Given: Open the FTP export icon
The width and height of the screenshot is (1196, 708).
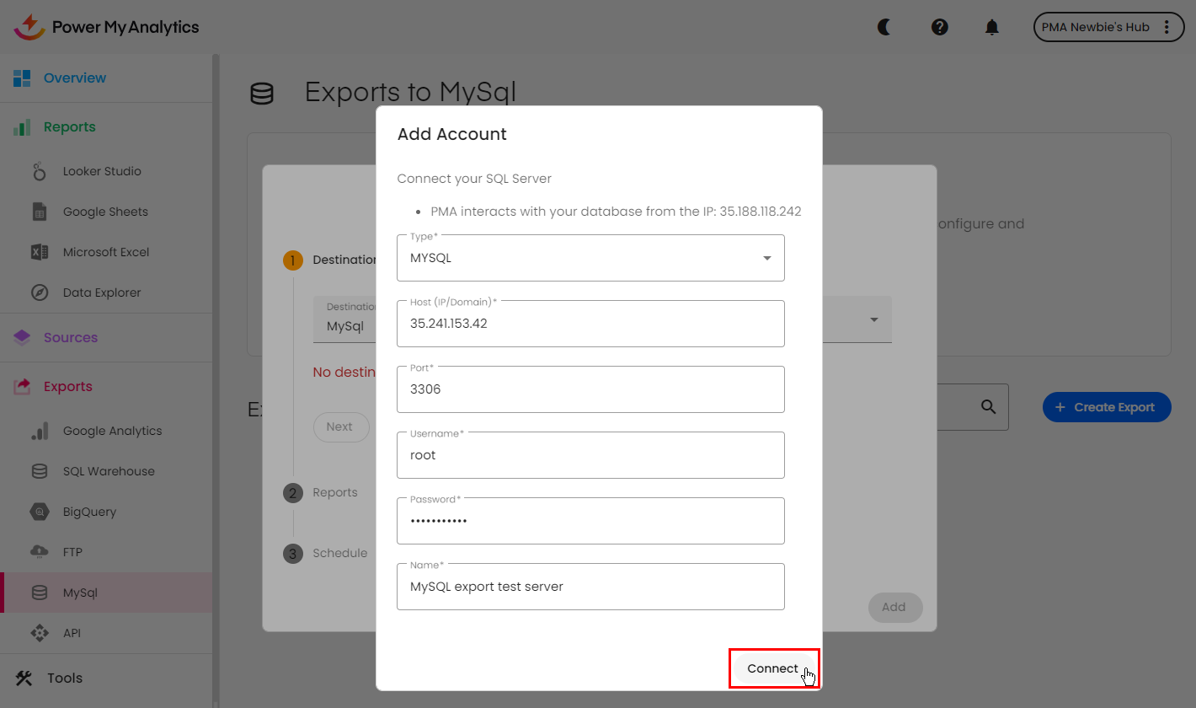Looking at the screenshot, I should (39, 551).
